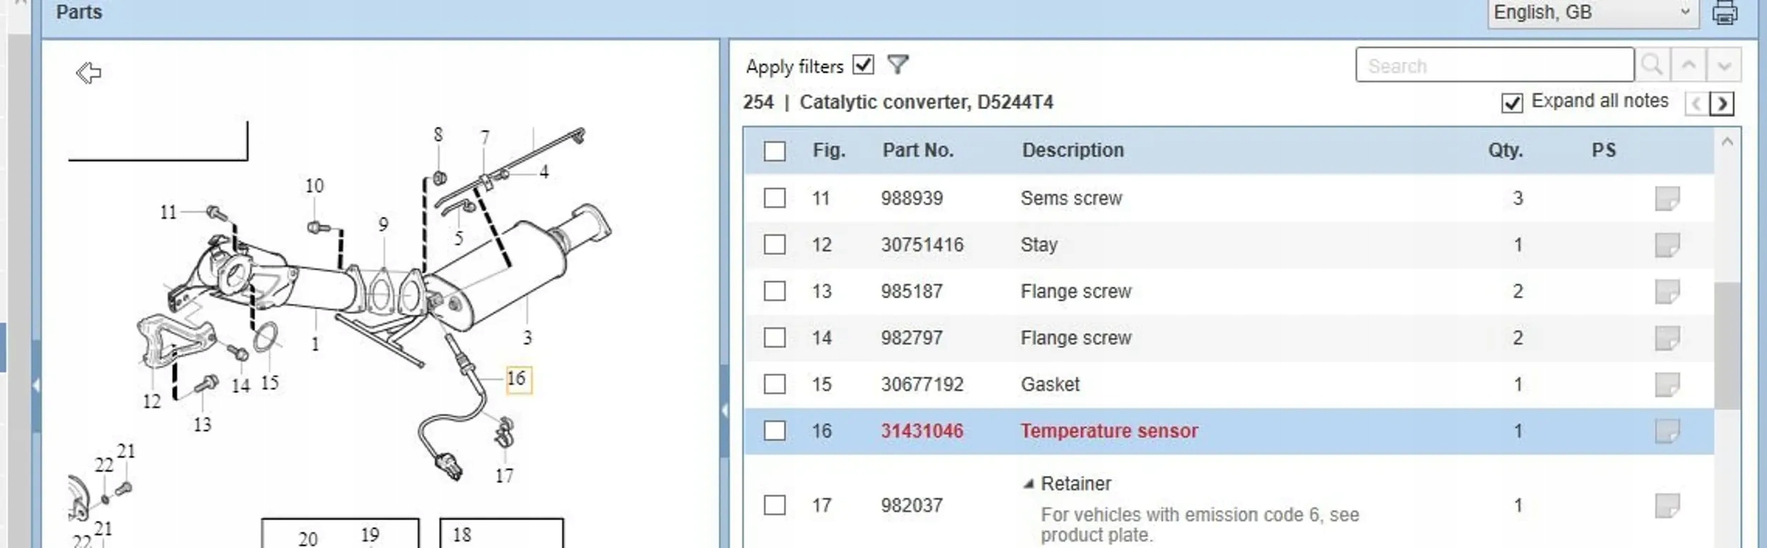
Task: Open note icon for Retainer row
Action: click(x=1667, y=506)
